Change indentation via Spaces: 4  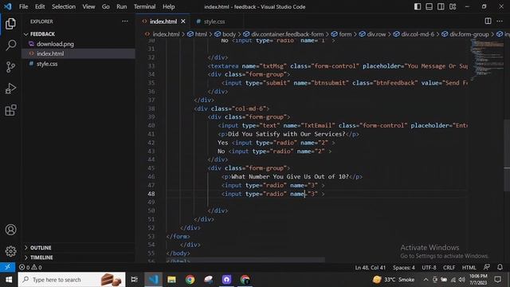404,268
